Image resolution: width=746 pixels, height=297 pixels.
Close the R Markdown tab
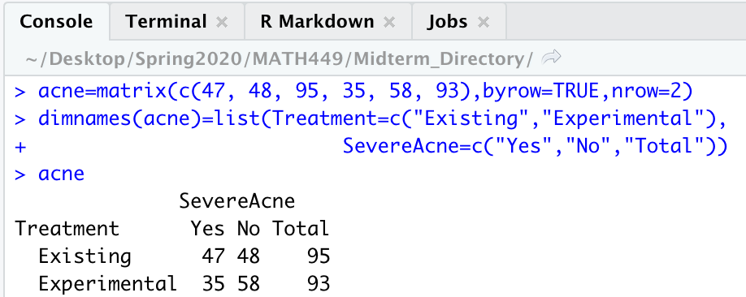tap(389, 22)
